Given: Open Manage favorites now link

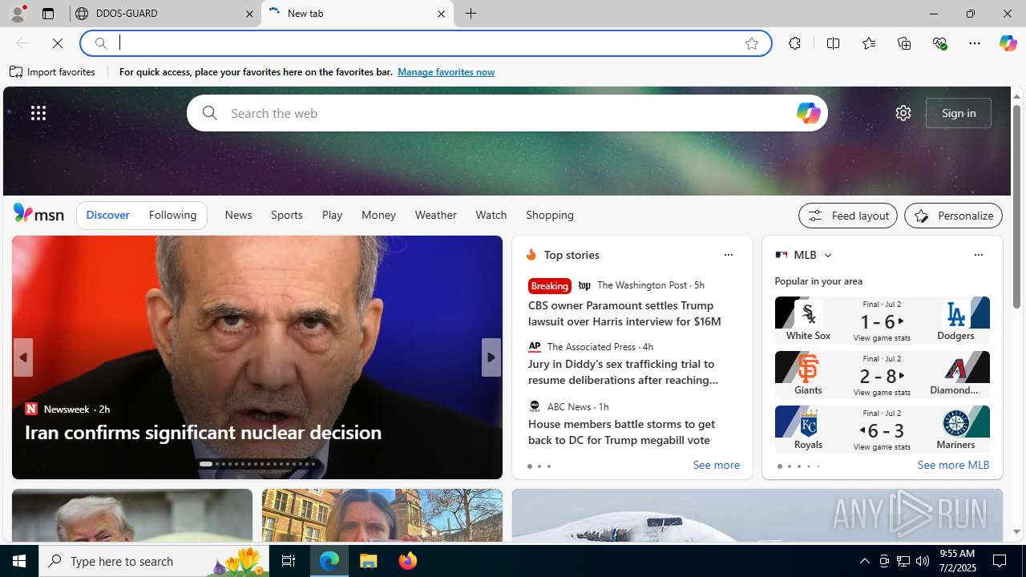Looking at the screenshot, I should (x=446, y=72).
